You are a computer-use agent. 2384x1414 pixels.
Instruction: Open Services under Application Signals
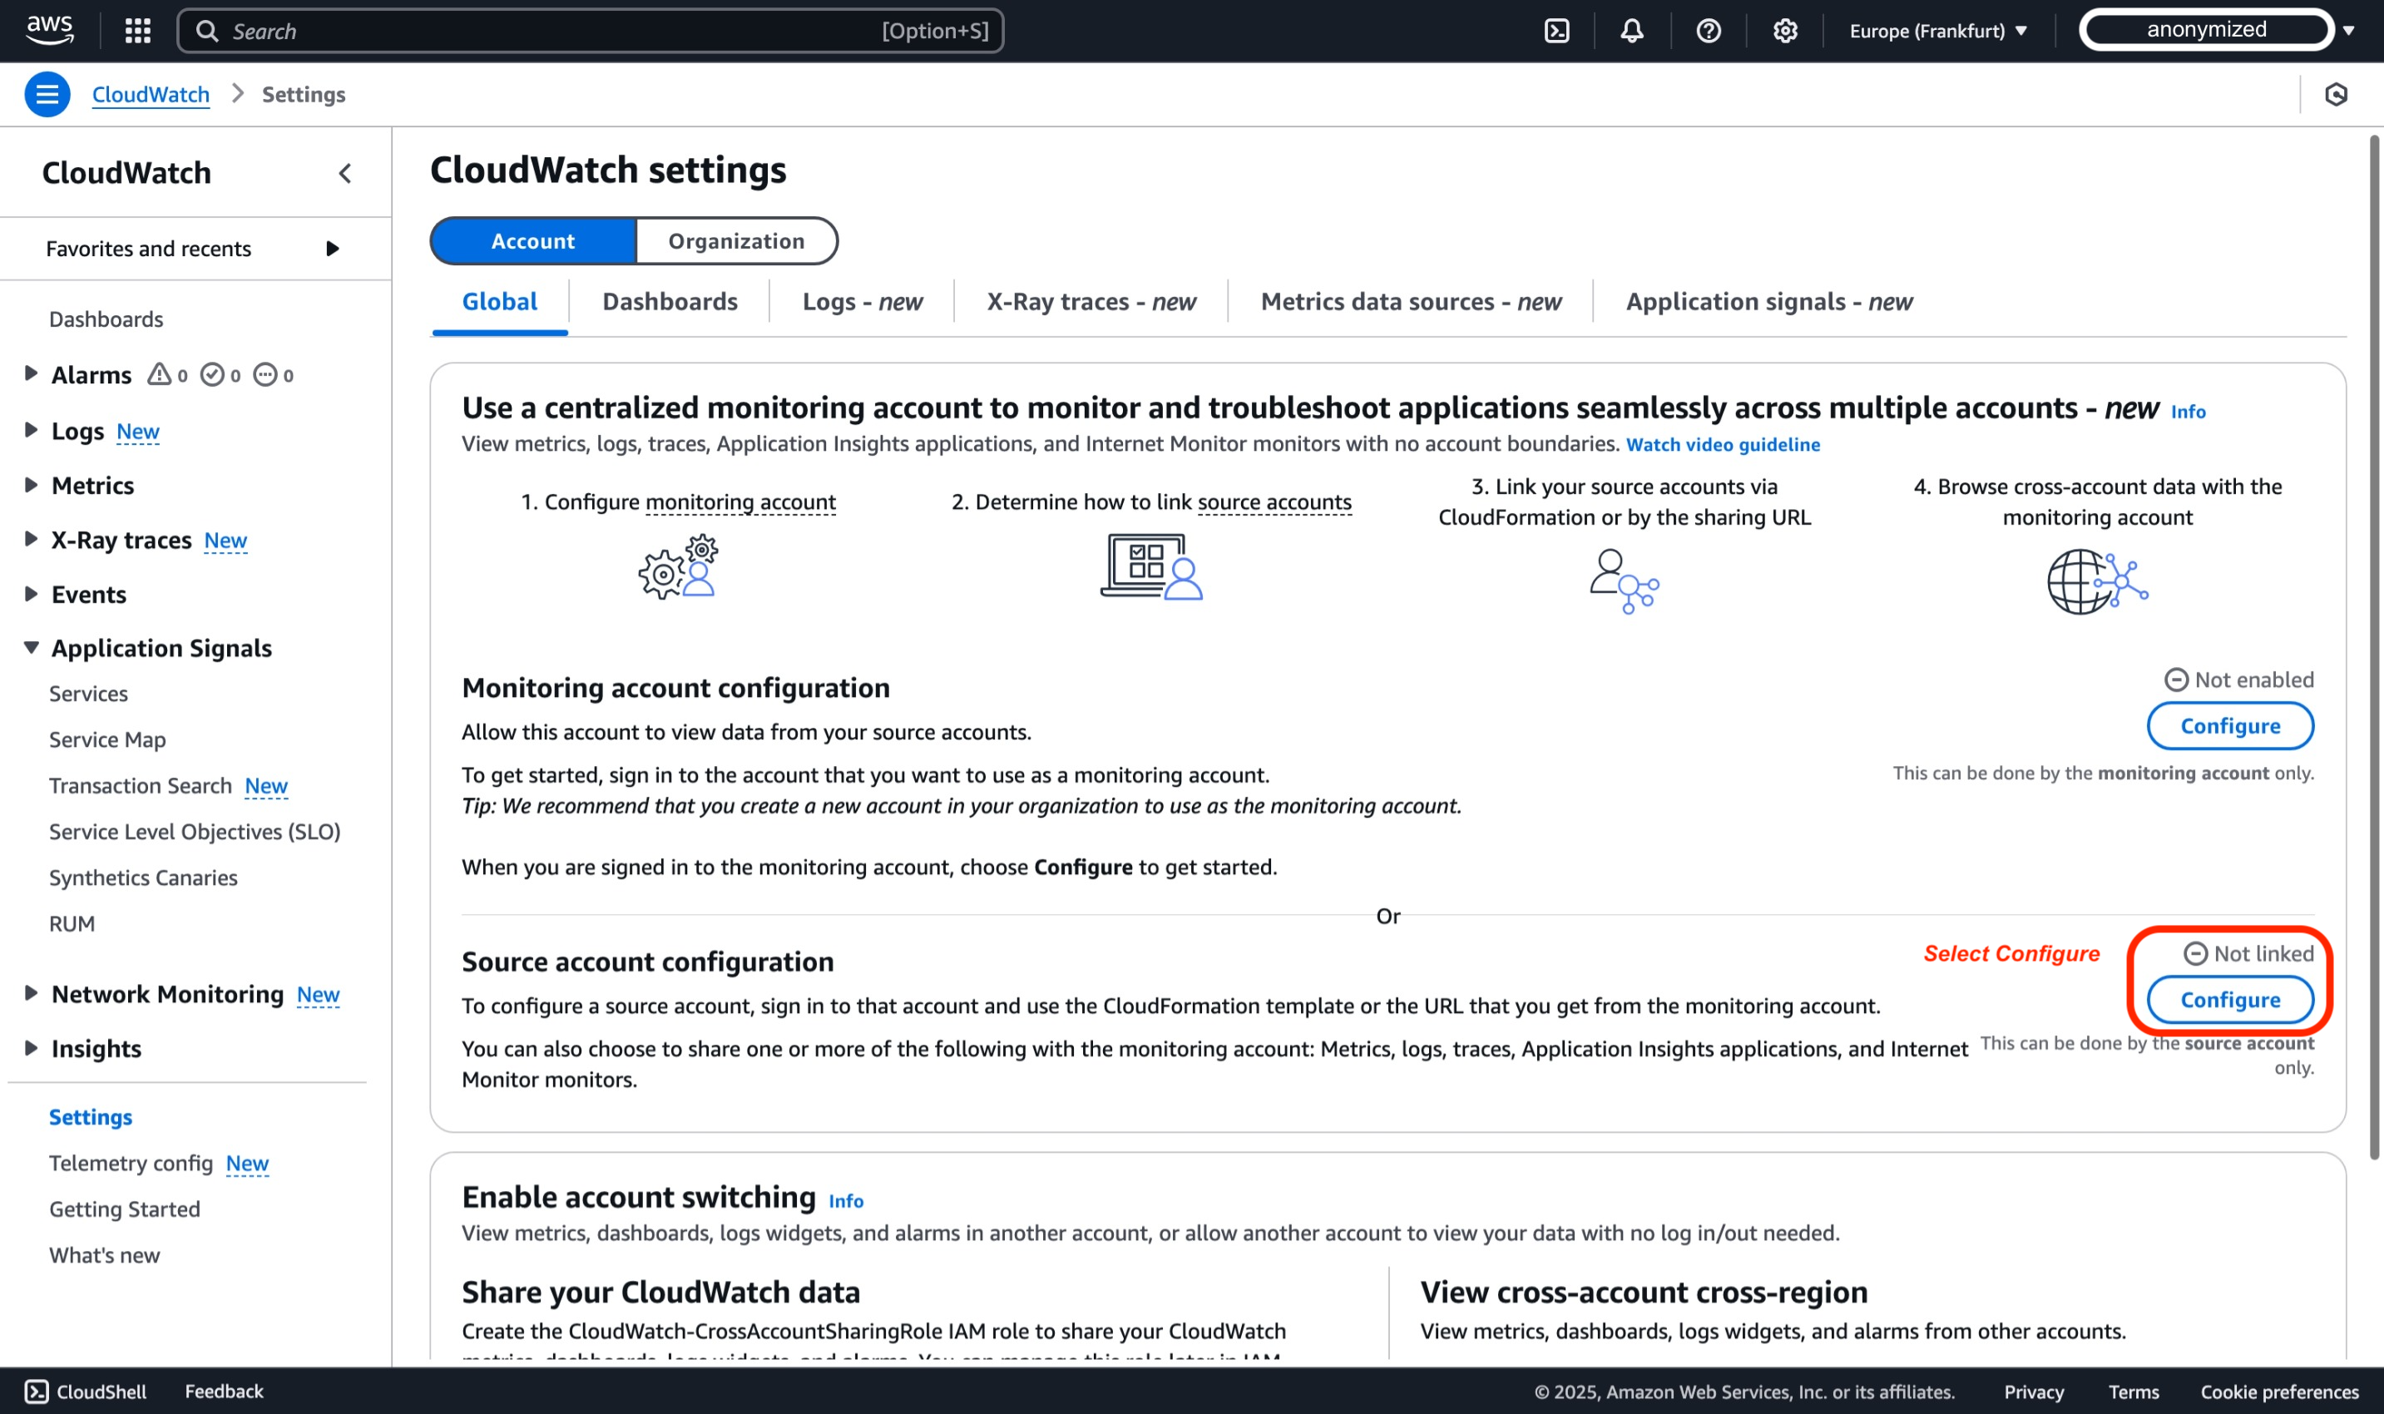89,694
